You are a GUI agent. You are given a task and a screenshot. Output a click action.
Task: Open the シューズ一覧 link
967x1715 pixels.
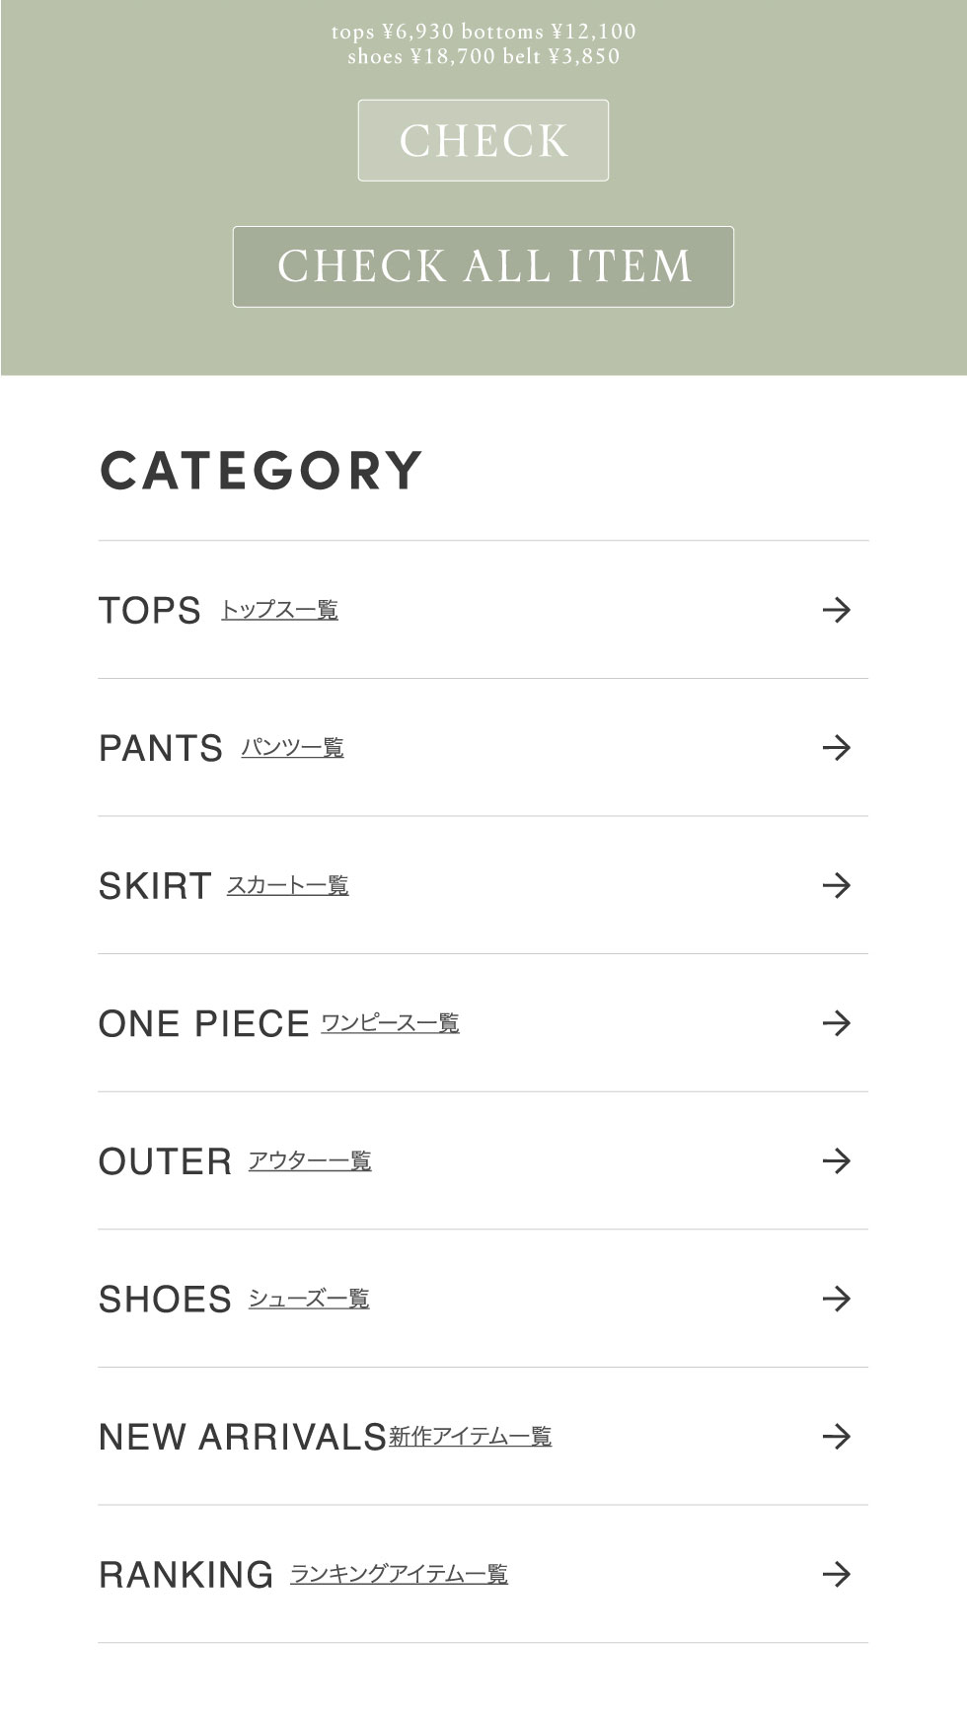pos(308,1299)
